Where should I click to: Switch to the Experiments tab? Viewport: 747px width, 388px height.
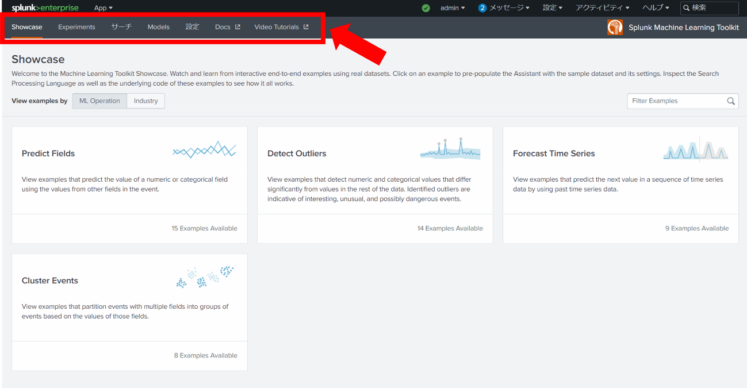pos(76,27)
